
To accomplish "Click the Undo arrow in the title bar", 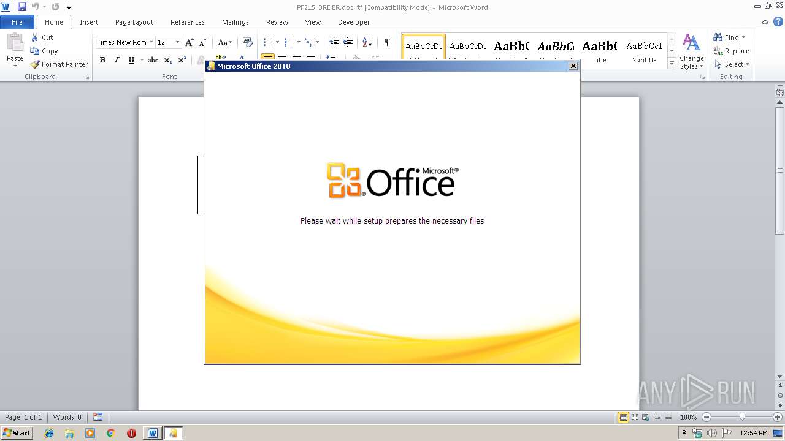I will [35, 7].
